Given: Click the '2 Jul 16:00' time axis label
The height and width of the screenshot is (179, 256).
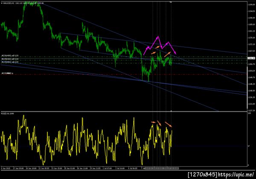Looking at the screenshot, I should point(120,168).
